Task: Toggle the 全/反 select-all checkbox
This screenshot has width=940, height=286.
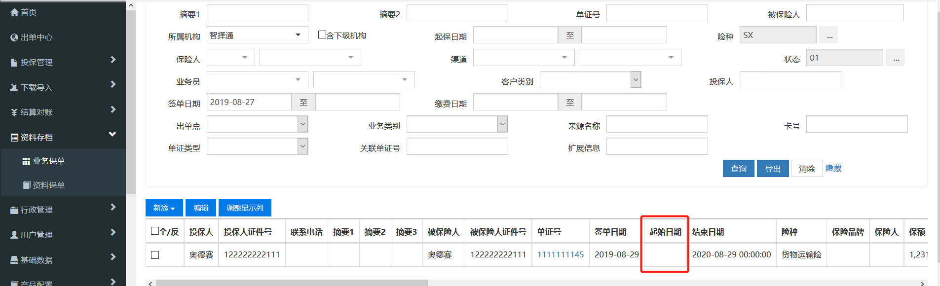Action: pos(155,231)
